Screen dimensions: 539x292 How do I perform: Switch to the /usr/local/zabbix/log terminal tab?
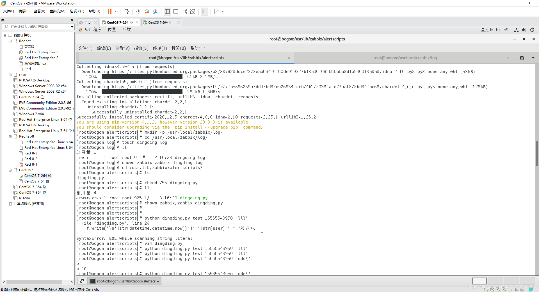point(405,58)
